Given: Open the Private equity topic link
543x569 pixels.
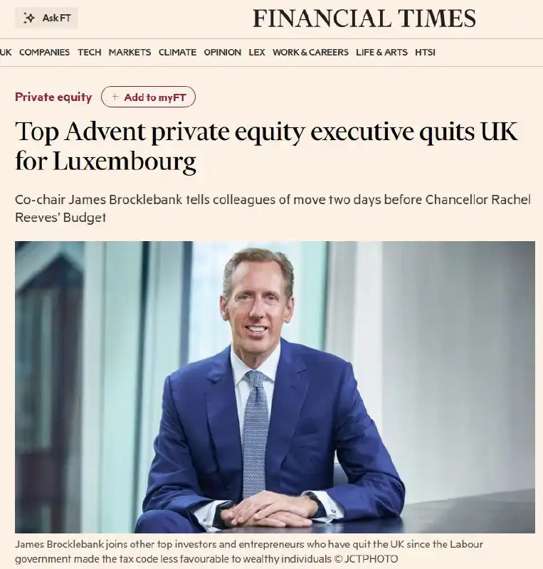Looking at the screenshot, I should pos(53,97).
